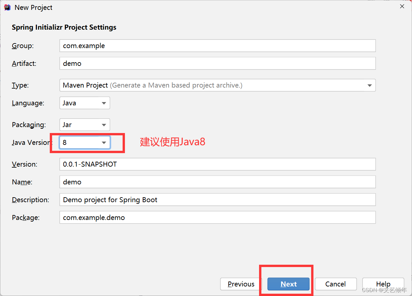Open the Packaging dropdown set to Jar
Image resolution: width=412 pixels, height=296 pixels.
pyautogui.click(x=85, y=125)
